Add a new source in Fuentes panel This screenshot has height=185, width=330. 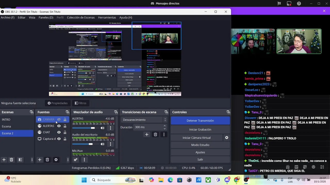click(x=40, y=160)
